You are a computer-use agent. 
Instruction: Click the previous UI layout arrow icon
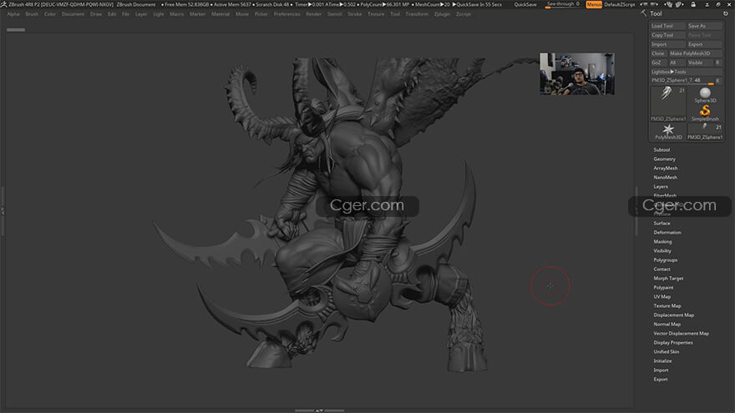click(644, 4)
